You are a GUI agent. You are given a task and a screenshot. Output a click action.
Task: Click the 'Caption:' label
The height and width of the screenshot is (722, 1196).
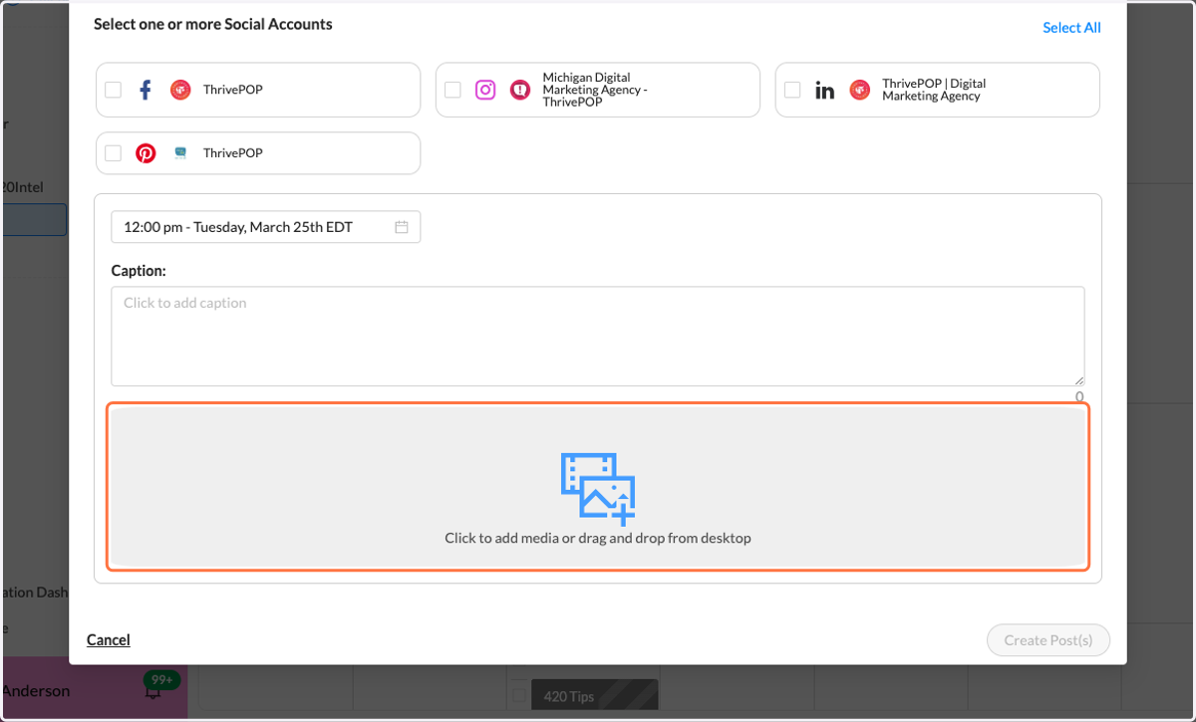coord(139,271)
